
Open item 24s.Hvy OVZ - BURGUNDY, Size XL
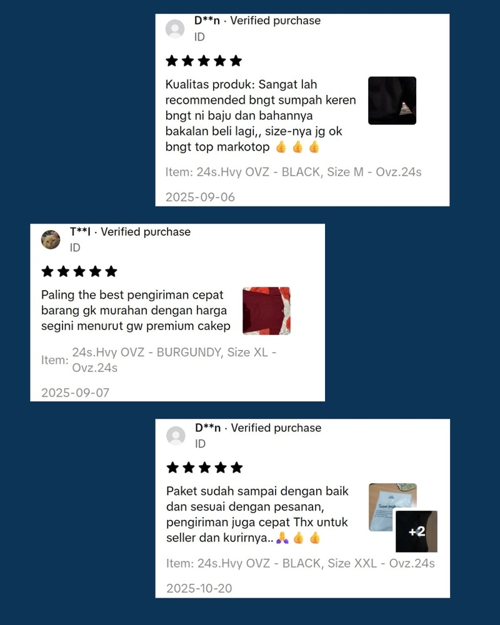174,360
